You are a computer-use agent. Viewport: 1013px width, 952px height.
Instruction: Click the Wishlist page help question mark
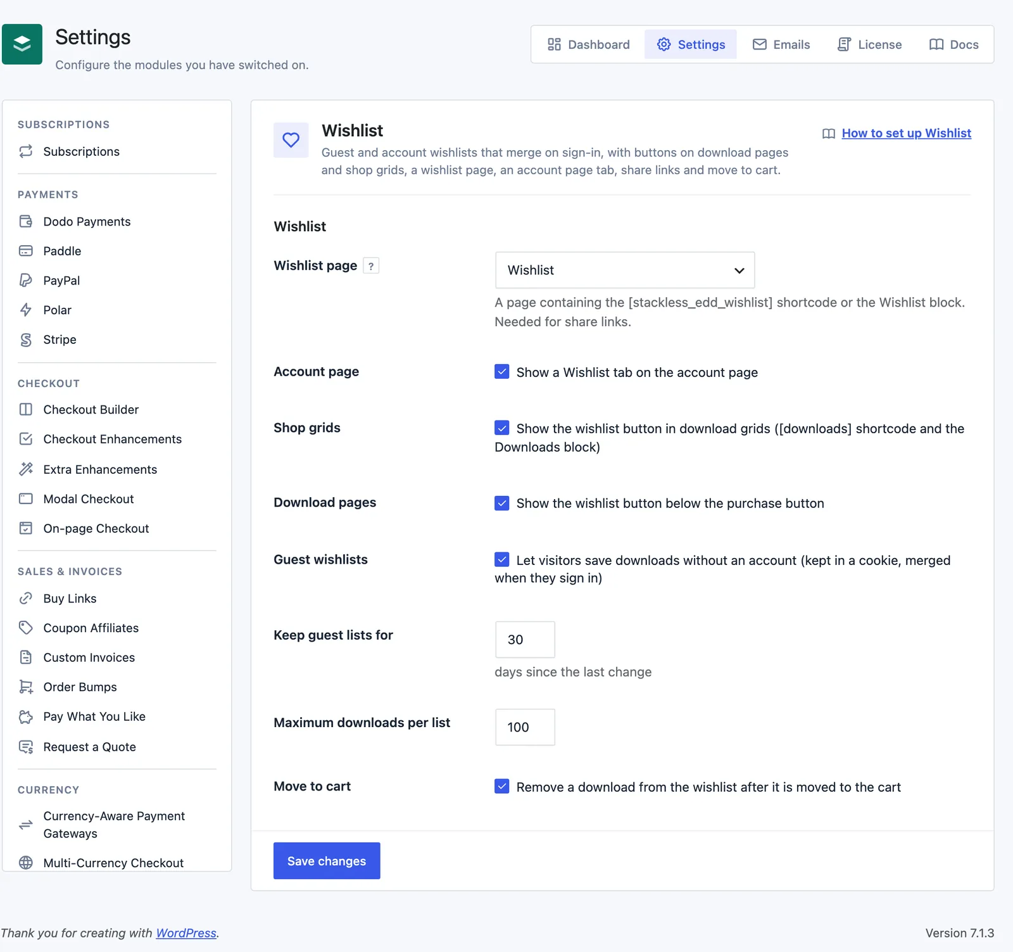point(371,266)
